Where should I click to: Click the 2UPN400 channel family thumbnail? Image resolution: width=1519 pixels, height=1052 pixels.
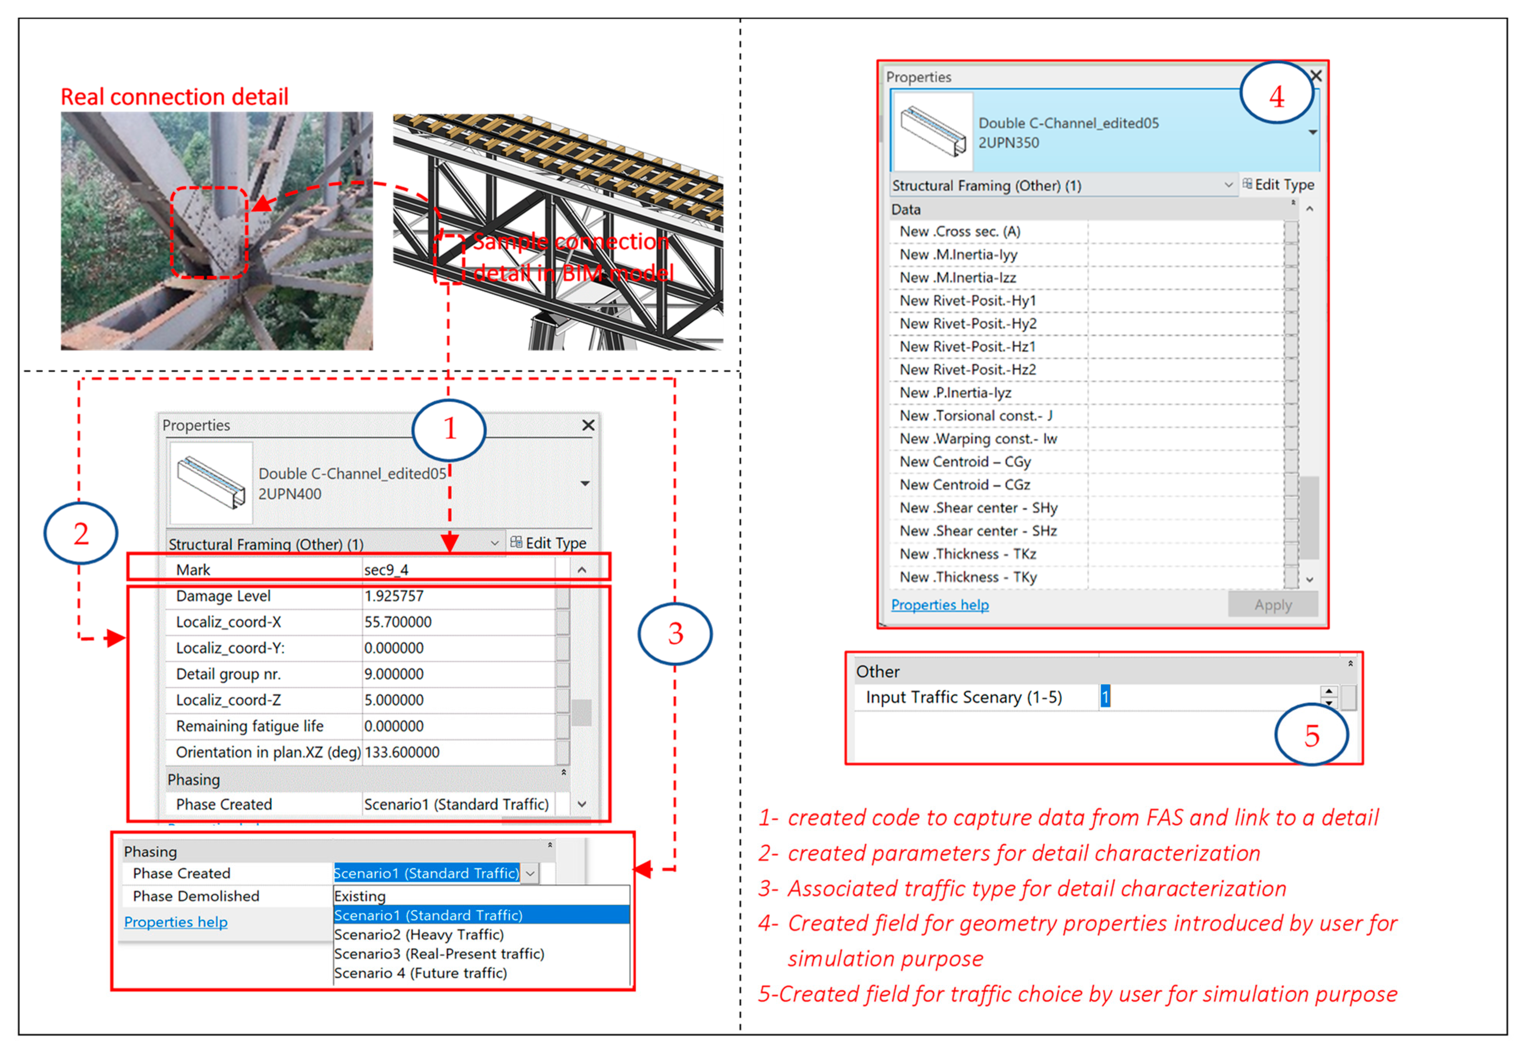[x=211, y=482]
